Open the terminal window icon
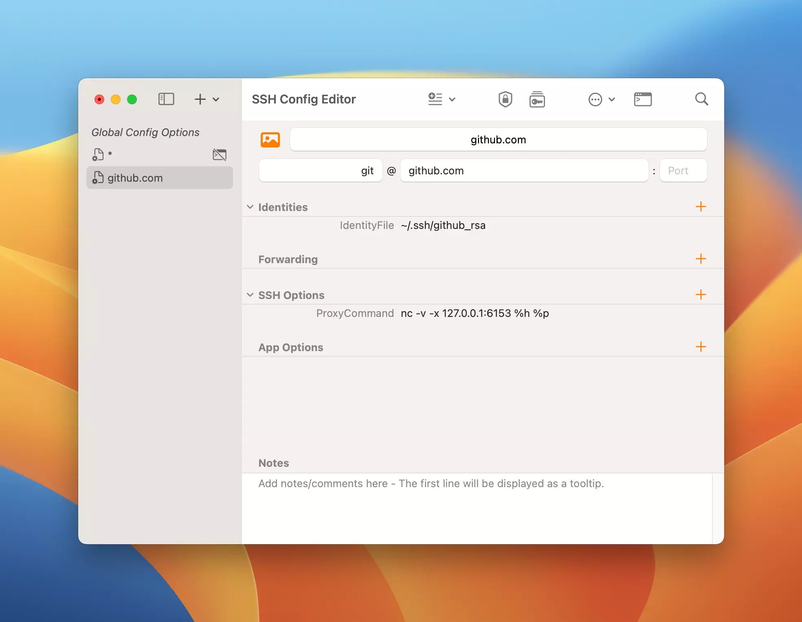802x622 pixels. pyautogui.click(x=643, y=99)
